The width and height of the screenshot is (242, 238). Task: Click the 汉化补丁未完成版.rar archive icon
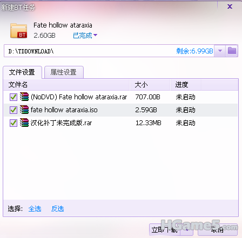pos(24,123)
